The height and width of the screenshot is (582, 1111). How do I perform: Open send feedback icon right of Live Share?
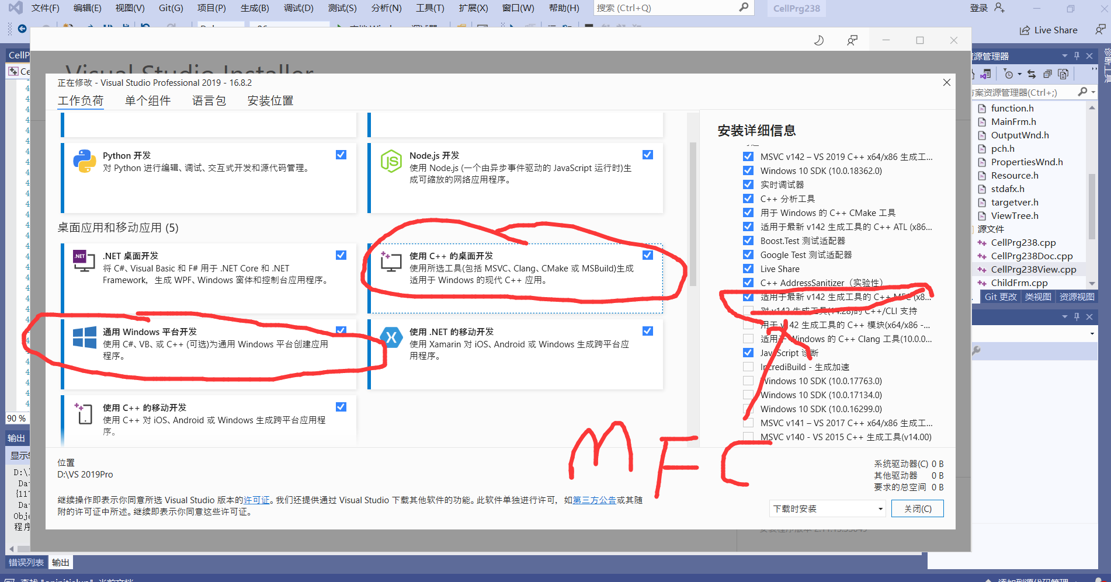point(1100,30)
